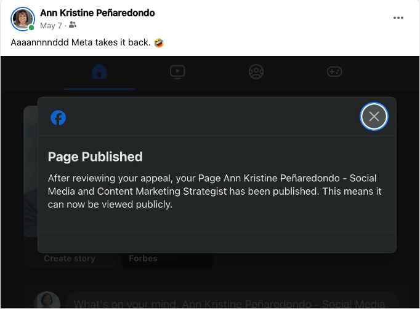Image resolution: width=420 pixels, height=309 pixels.
Task: Click the "Aaaannnnddd Meta takes it back." caption
Action: click(81, 42)
